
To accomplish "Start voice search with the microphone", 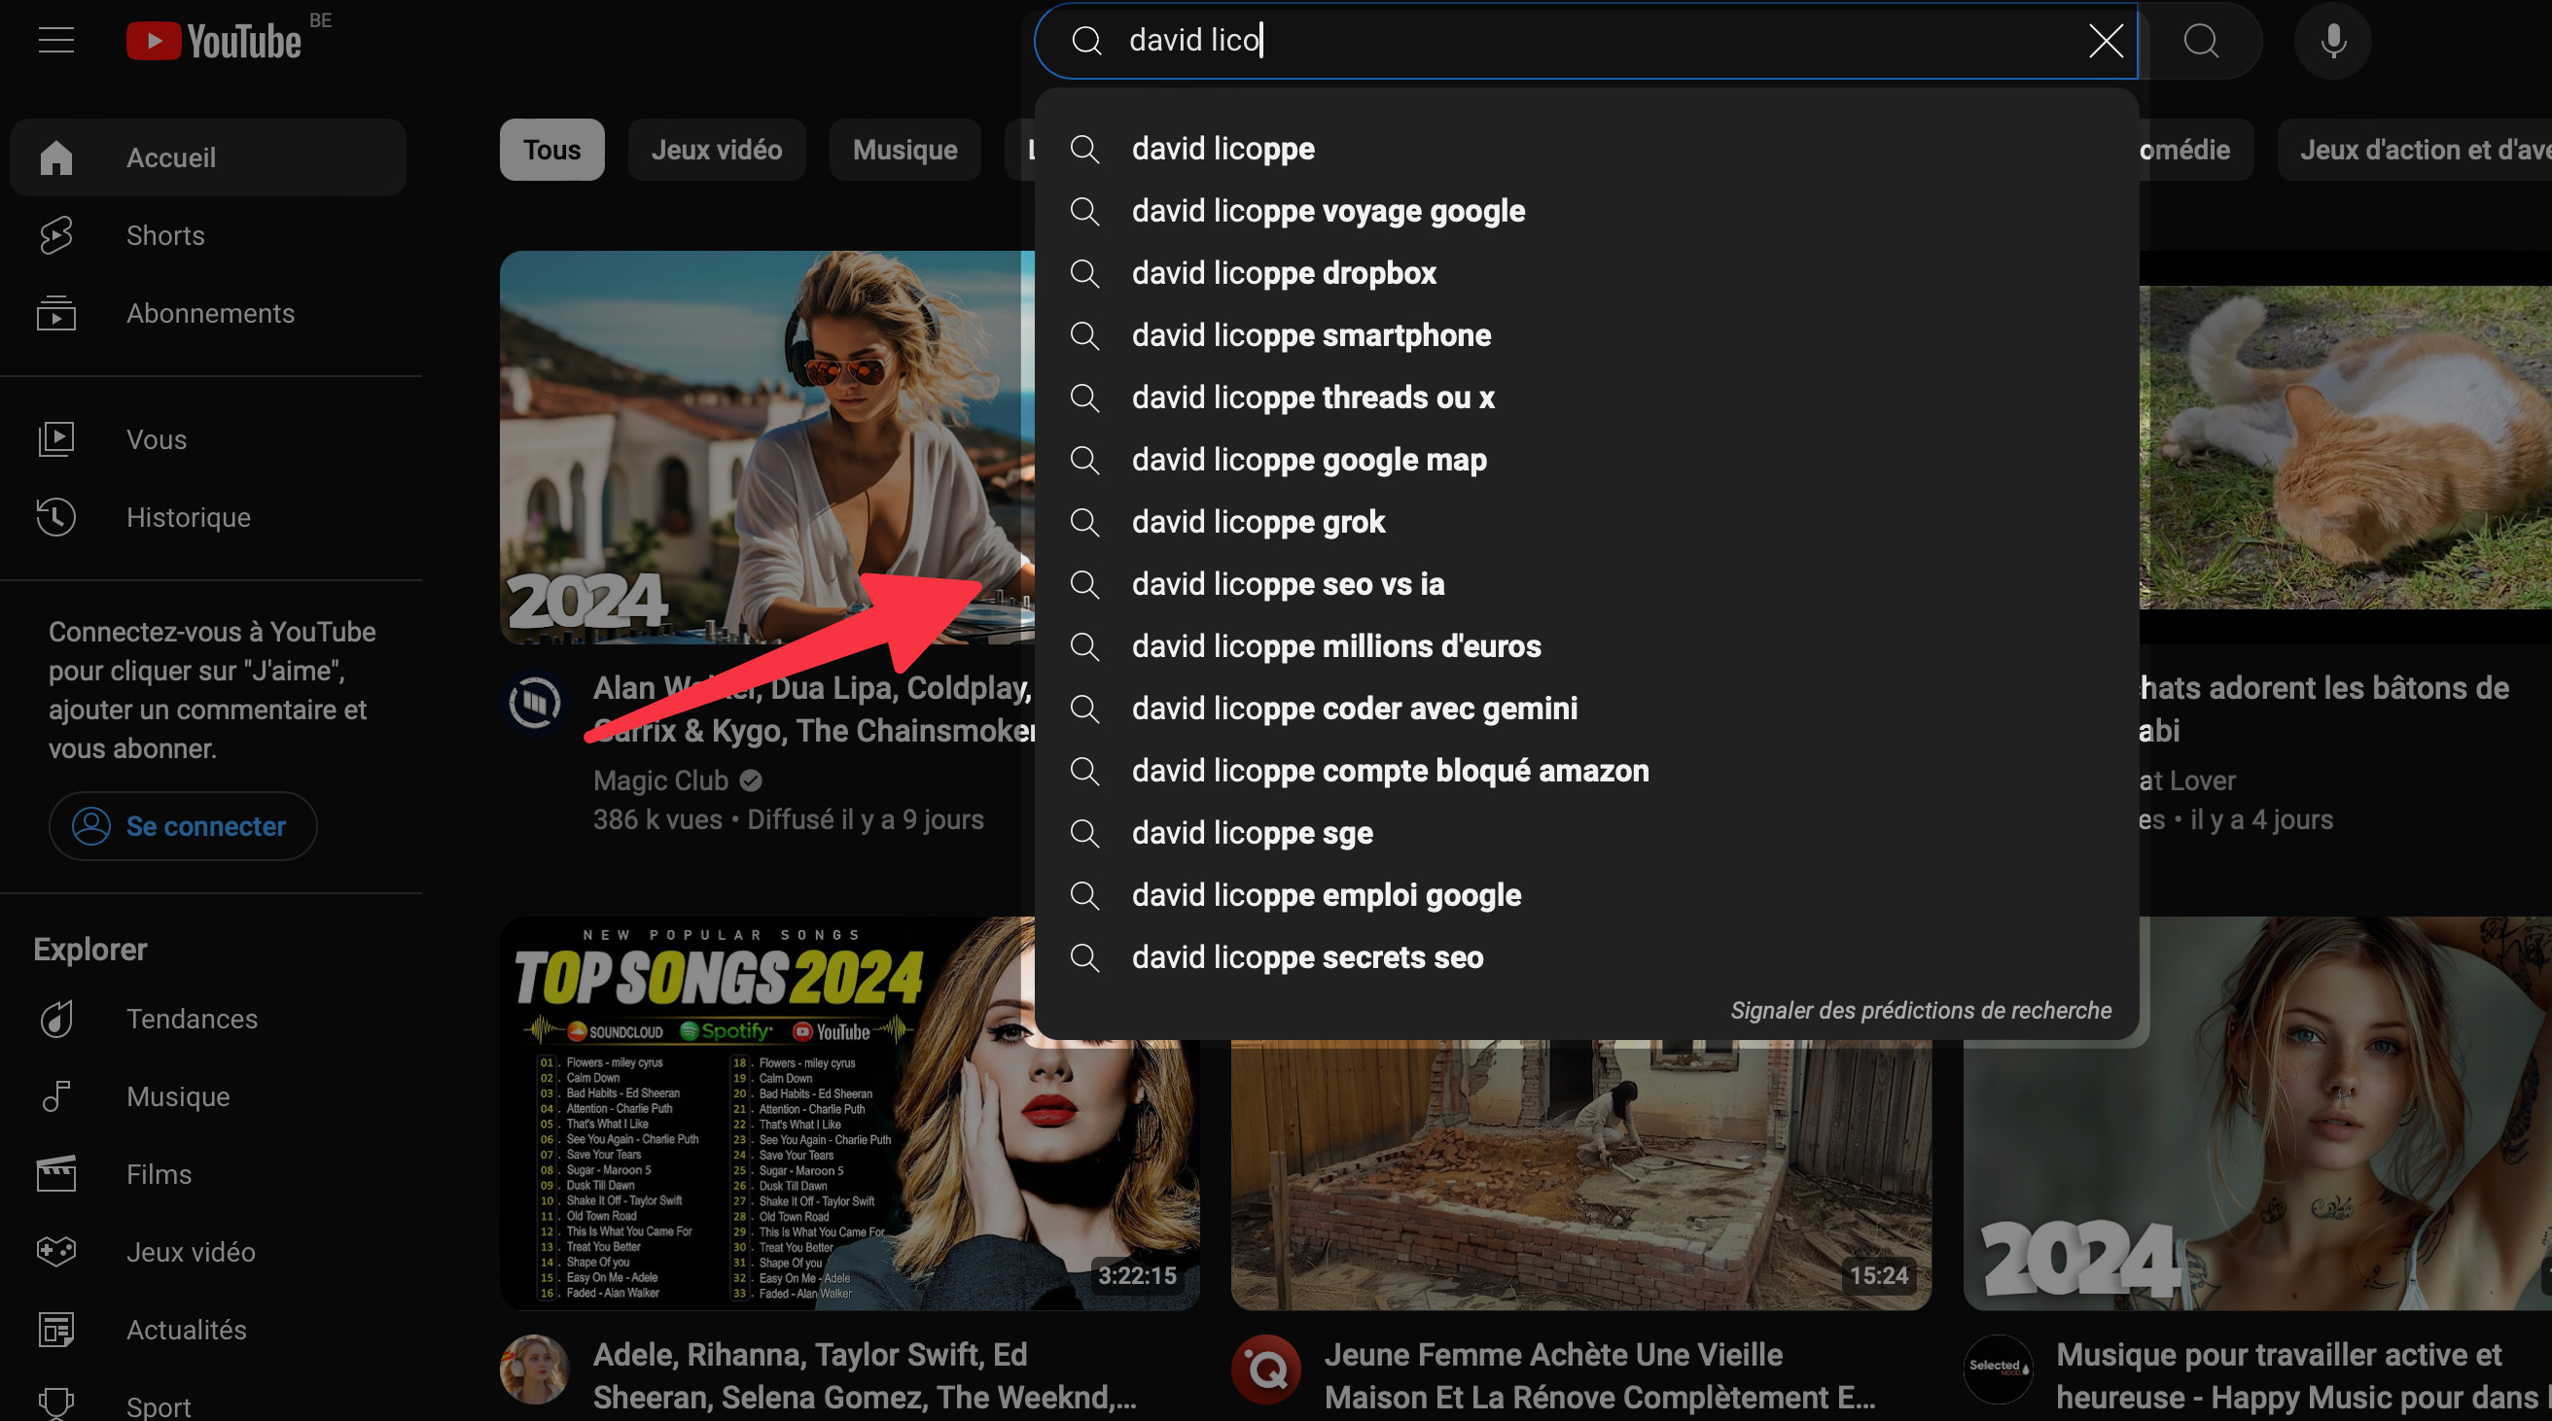I will coord(2332,41).
